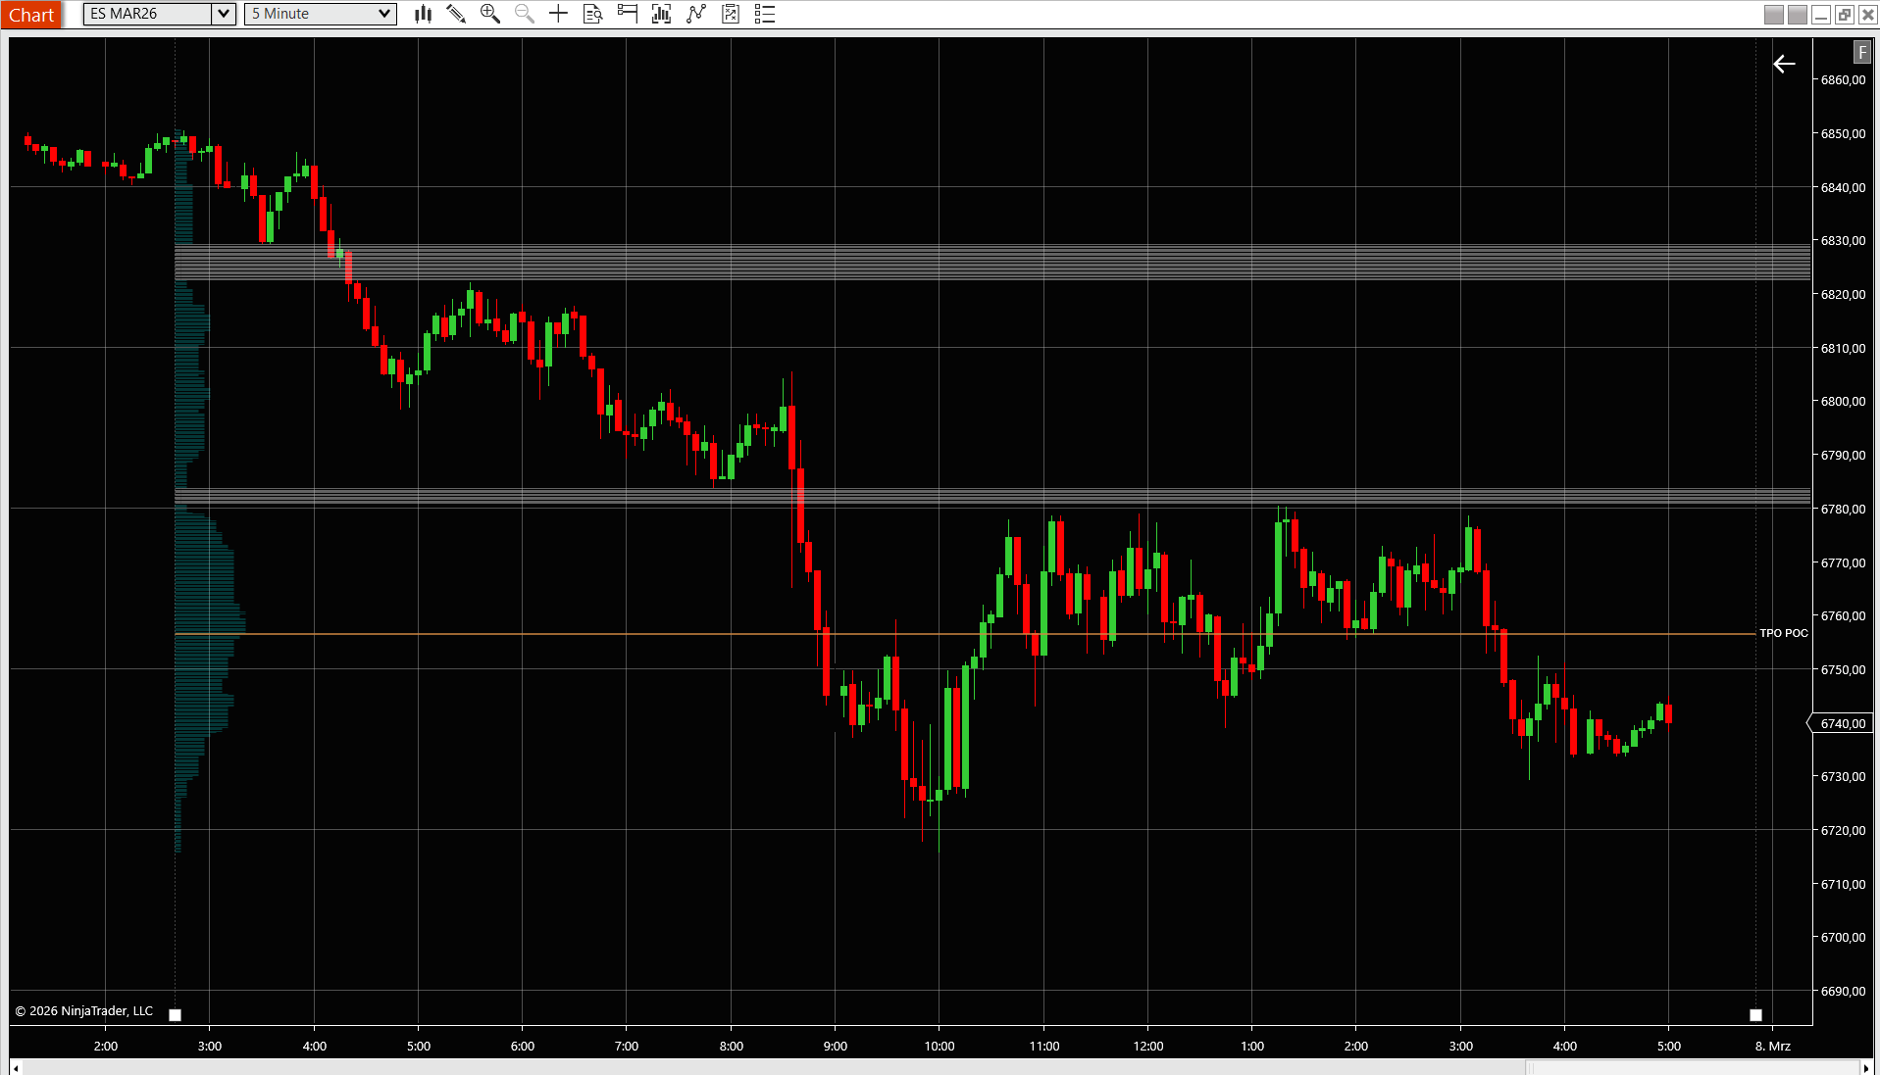1880x1075 pixels.
Task: Toggle the F fixed scale button
Action: [1861, 53]
